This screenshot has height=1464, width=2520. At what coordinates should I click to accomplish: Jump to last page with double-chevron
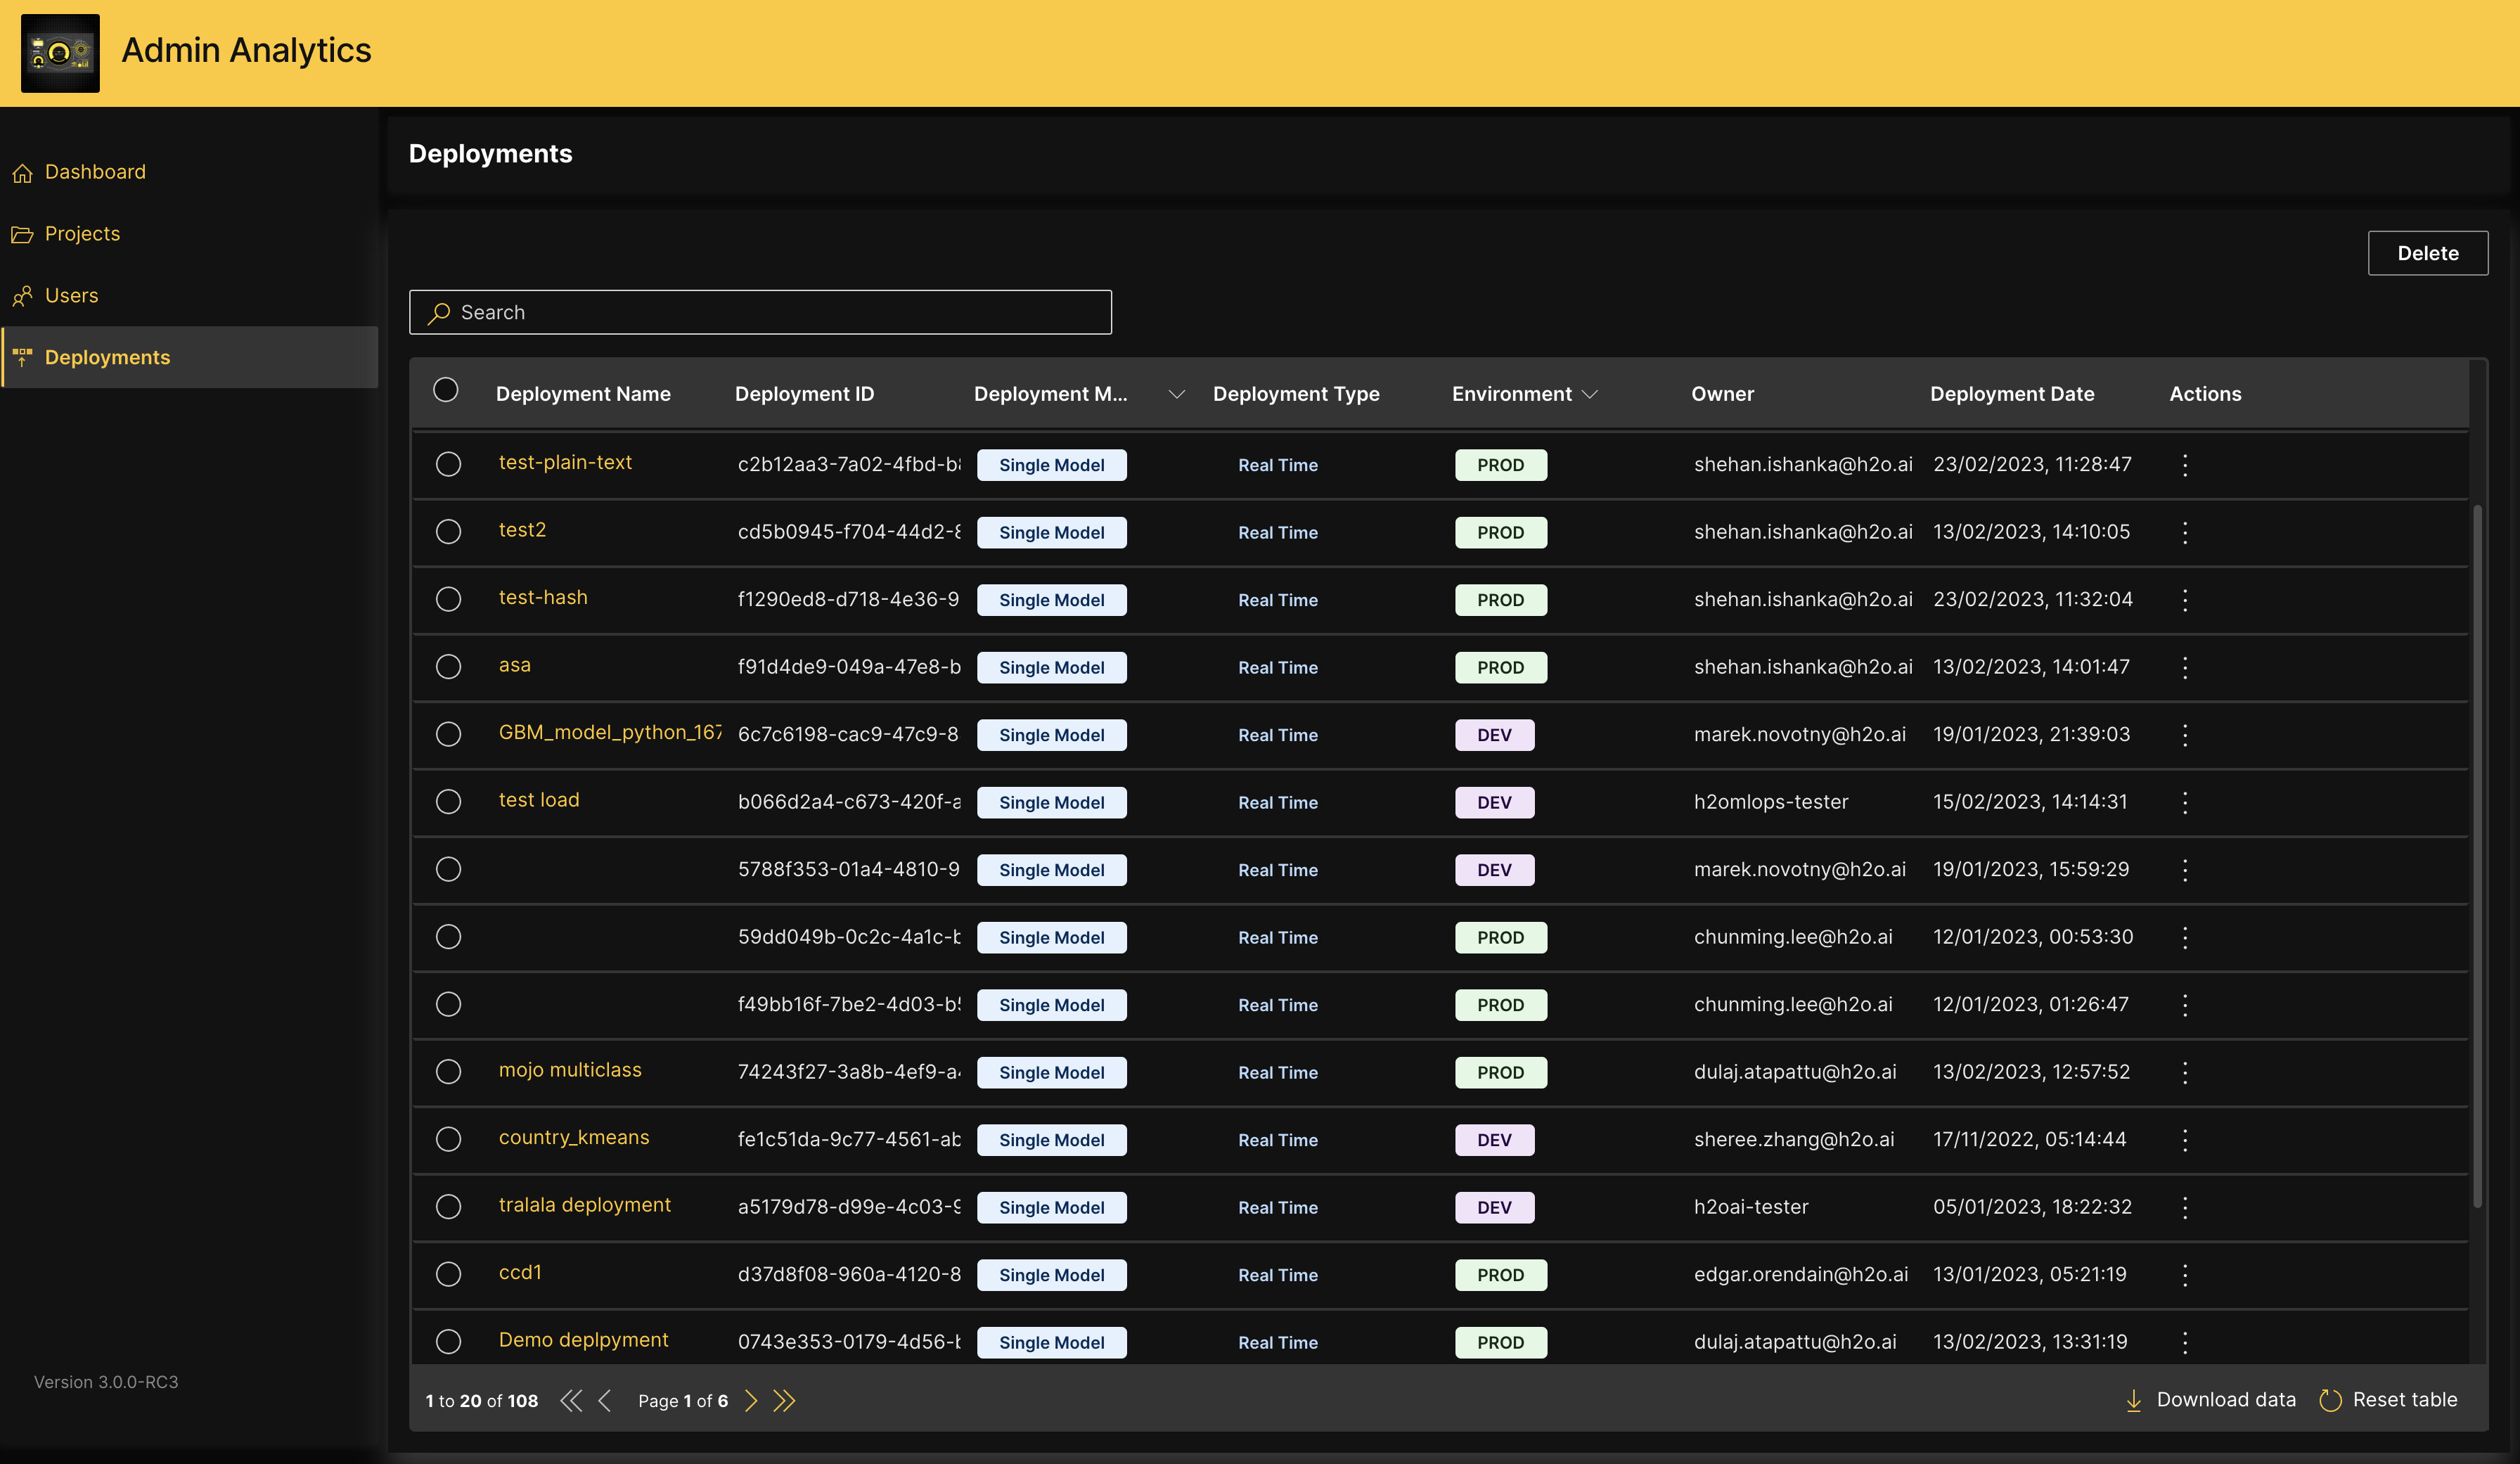coord(785,1401)
